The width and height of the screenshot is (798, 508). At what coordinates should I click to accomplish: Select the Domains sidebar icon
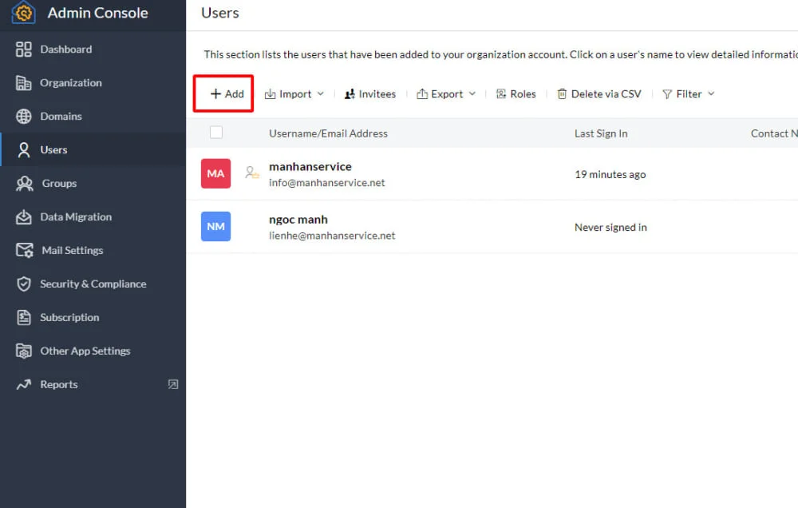point(22,116)
